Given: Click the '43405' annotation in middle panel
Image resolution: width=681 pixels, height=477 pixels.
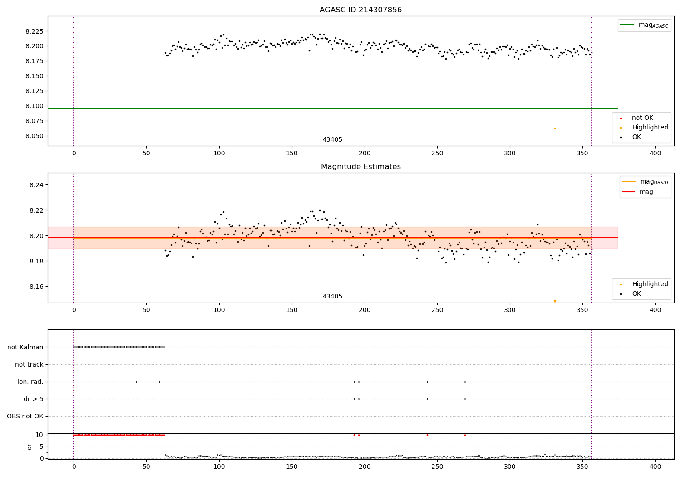Looking at the screenshot, I should pos(332,297).
